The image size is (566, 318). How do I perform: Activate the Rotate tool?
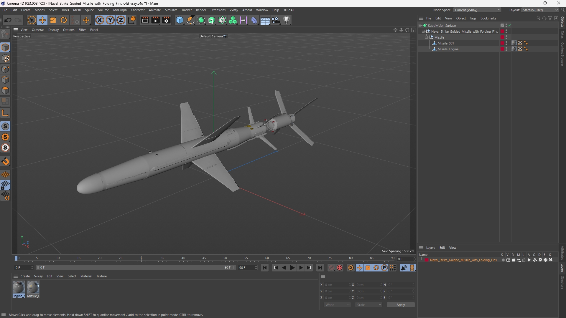click(64, 20)
